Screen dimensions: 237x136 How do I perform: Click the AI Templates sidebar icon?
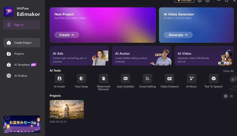point(9,65)
